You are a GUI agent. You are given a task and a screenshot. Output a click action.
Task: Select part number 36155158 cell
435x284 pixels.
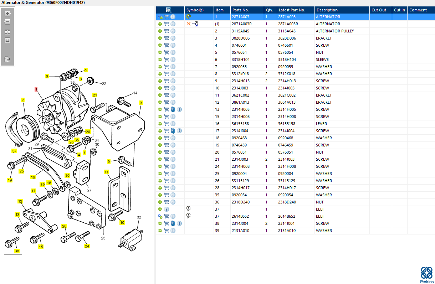pyautogui.click(x=247, y=124)
